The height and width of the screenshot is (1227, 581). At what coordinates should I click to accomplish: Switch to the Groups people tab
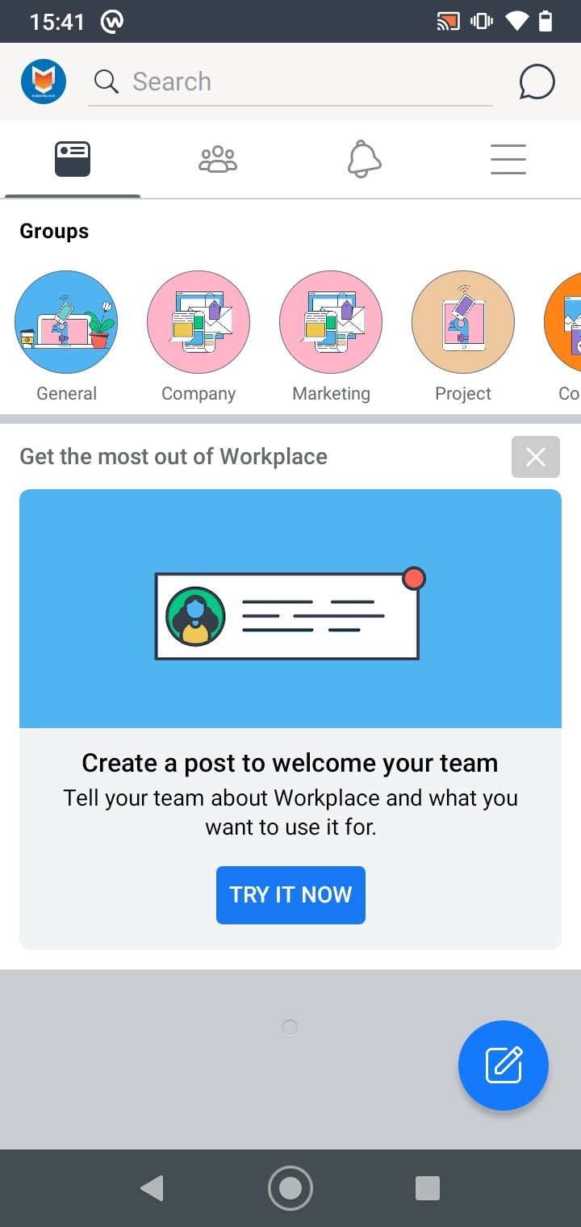click(218, 159)
